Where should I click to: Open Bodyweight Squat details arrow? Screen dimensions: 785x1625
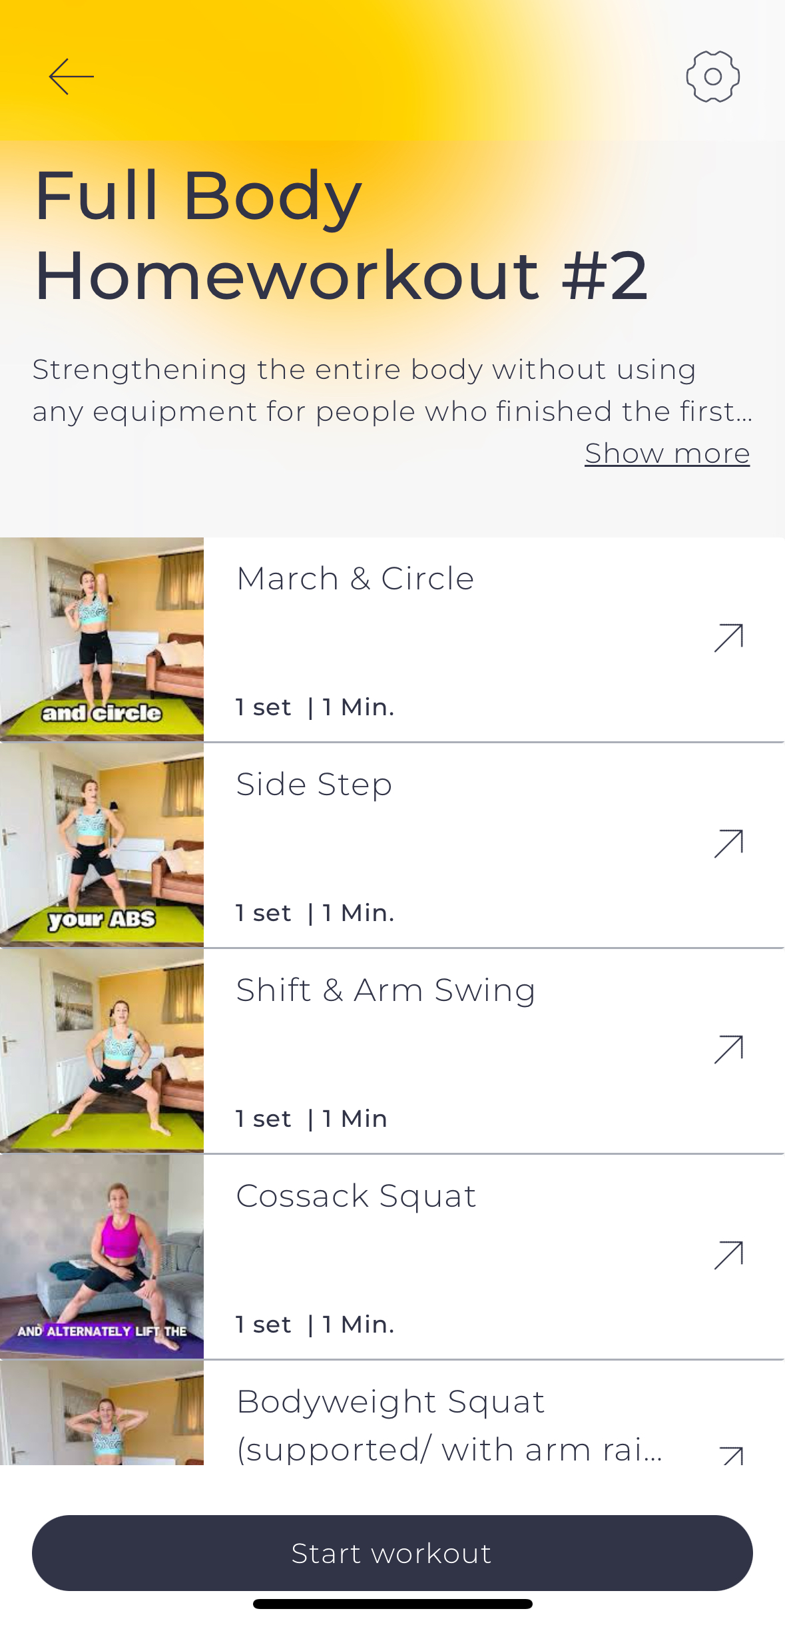pyautogui.click(x=731, y=1455)
